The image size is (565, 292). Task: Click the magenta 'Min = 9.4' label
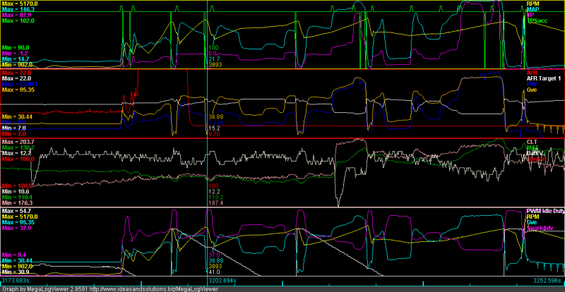pyautogui.click(x=13, y=255)
